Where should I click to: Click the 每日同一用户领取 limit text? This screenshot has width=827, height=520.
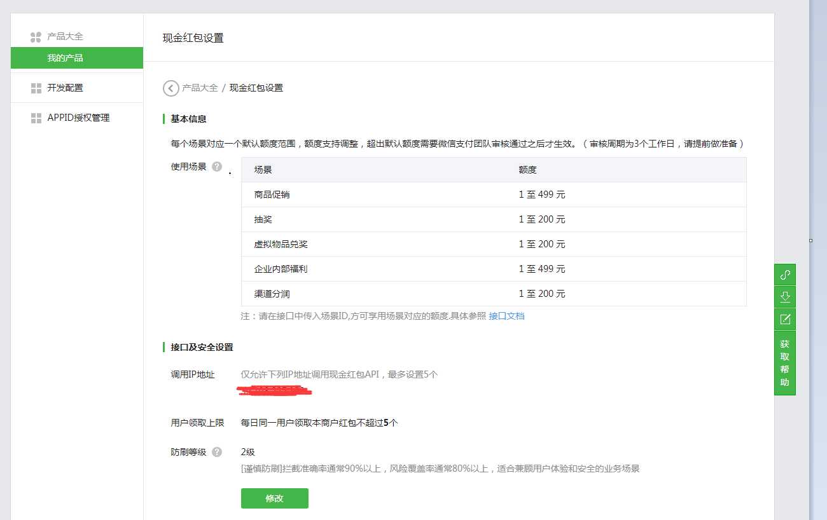point(319,423)
